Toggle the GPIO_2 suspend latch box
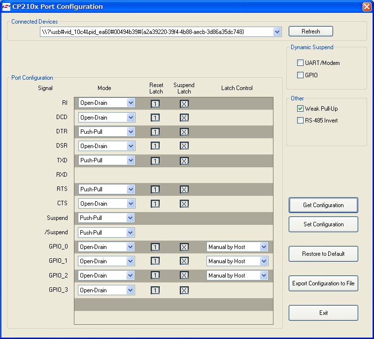This screenshot has height=339, width=374. tap(184, 275)
